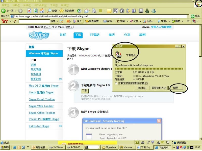Image resolution: width=202 pixels, height=151 pixels.
Task: Toggle the 下載完成後結束對話方塊 checkbox
Action: pos(116,83)
